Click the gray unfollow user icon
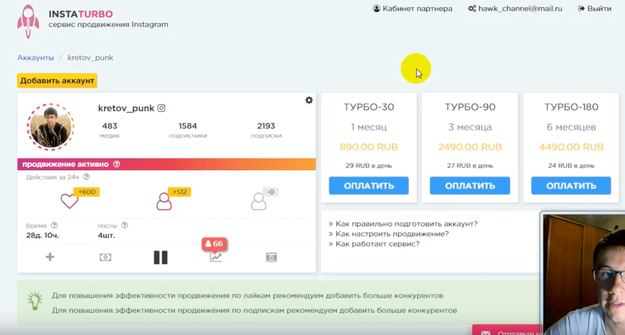Image resolution: width=625 pixels, height=335 pixels. tap(258, 202)
